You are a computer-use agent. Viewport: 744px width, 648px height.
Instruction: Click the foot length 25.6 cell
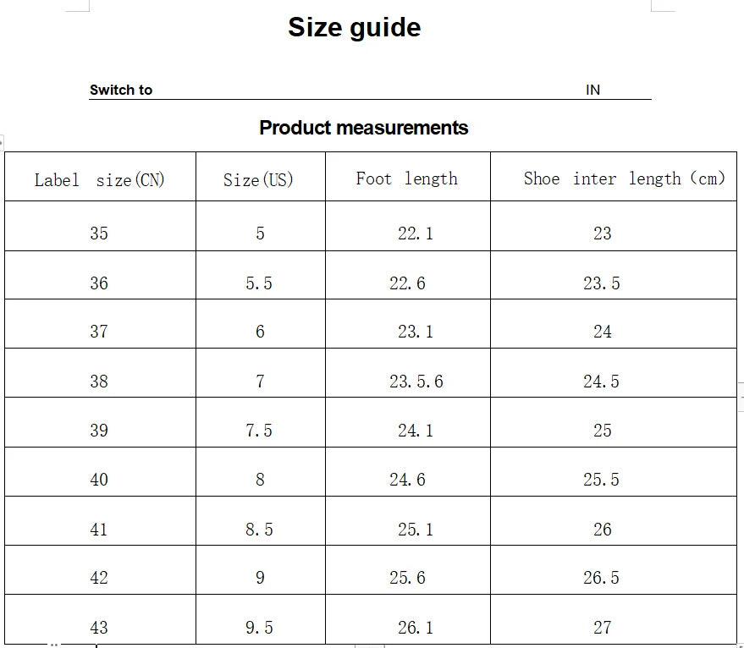click(x=407, y=578)
